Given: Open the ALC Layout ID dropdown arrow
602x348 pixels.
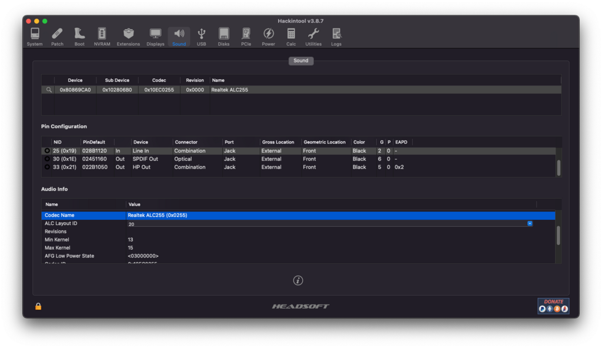Looking at the screenshot, I should click(x=530, y=223).
